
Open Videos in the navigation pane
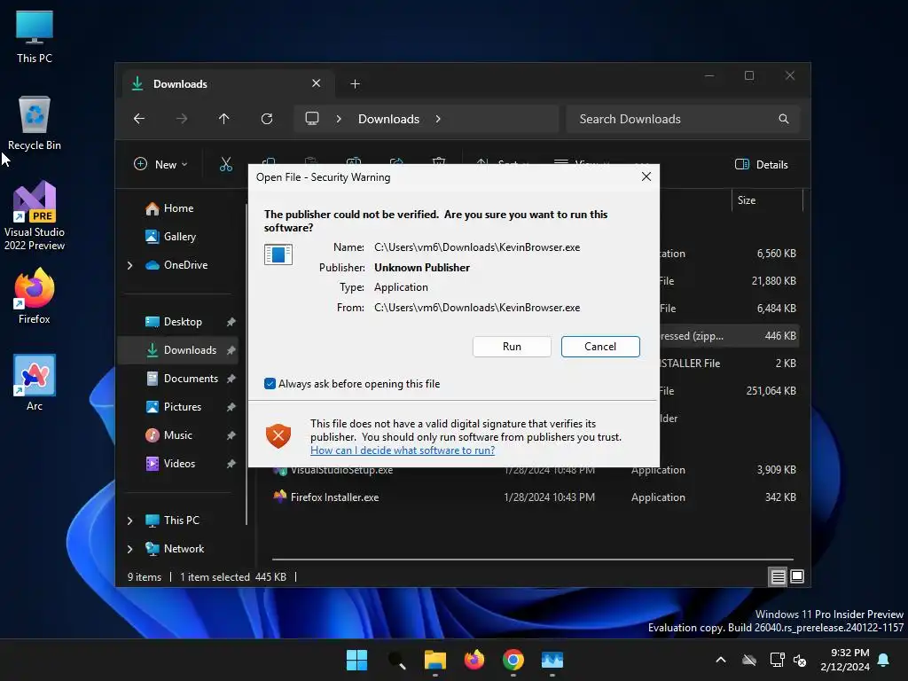[179, 463]
